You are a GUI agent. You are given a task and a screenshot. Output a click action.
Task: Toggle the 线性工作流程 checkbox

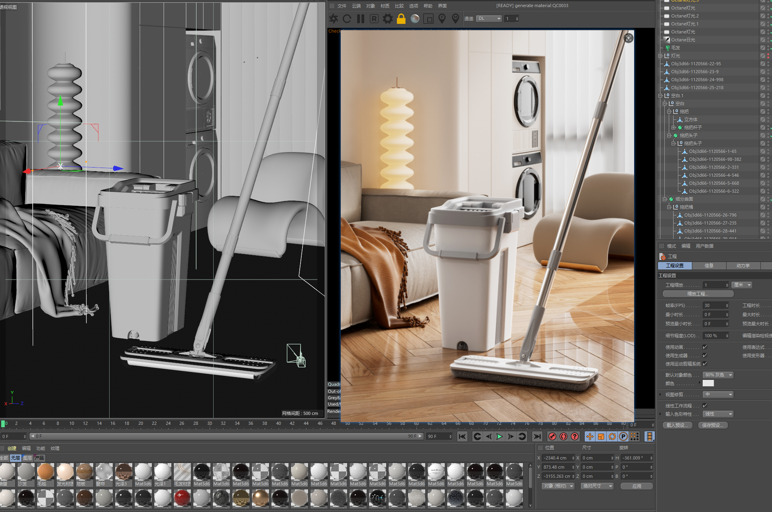[705, 405]
